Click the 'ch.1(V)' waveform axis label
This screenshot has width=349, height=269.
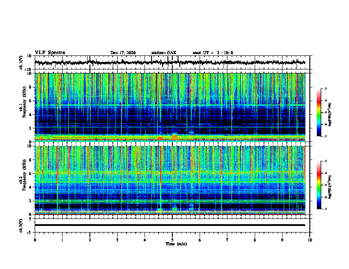click(21, 62)
